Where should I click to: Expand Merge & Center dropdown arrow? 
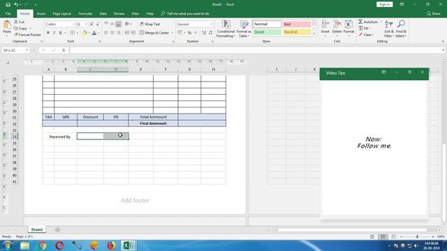pyautogui.click(x=173, y=33)
